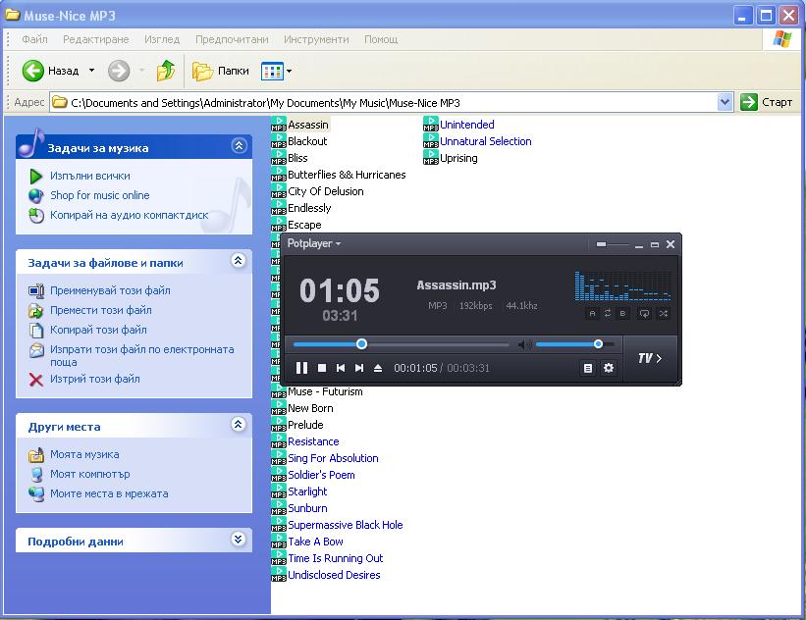Open the Инструменти menu

tap(316, 39)
